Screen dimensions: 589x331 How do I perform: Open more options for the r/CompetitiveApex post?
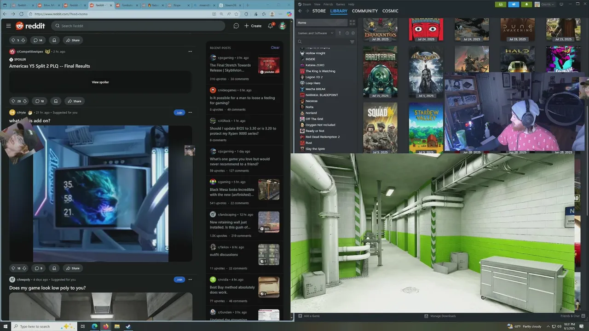click(x=190, y=51)
